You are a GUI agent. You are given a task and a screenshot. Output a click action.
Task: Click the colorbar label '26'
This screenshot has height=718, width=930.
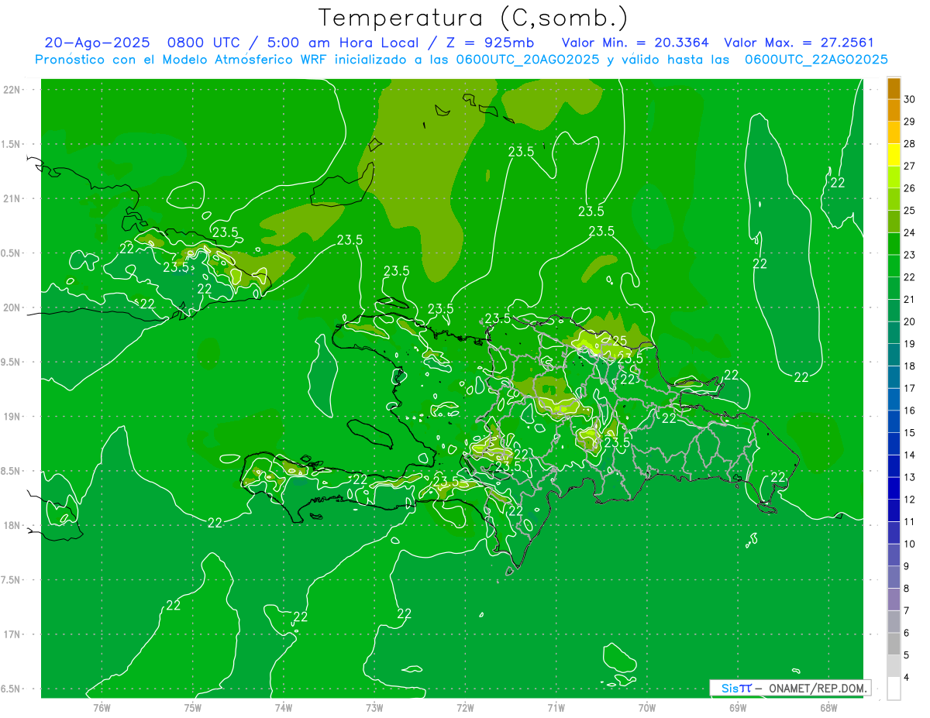click(x=910, y=188)
